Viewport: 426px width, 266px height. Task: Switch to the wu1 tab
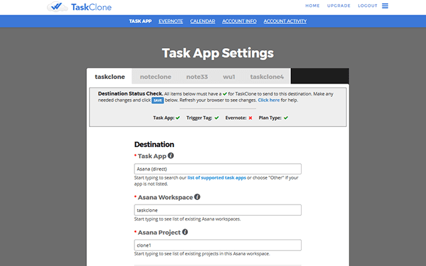coord(229,77)
